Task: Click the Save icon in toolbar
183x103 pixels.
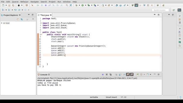Action: coord(9,5)
